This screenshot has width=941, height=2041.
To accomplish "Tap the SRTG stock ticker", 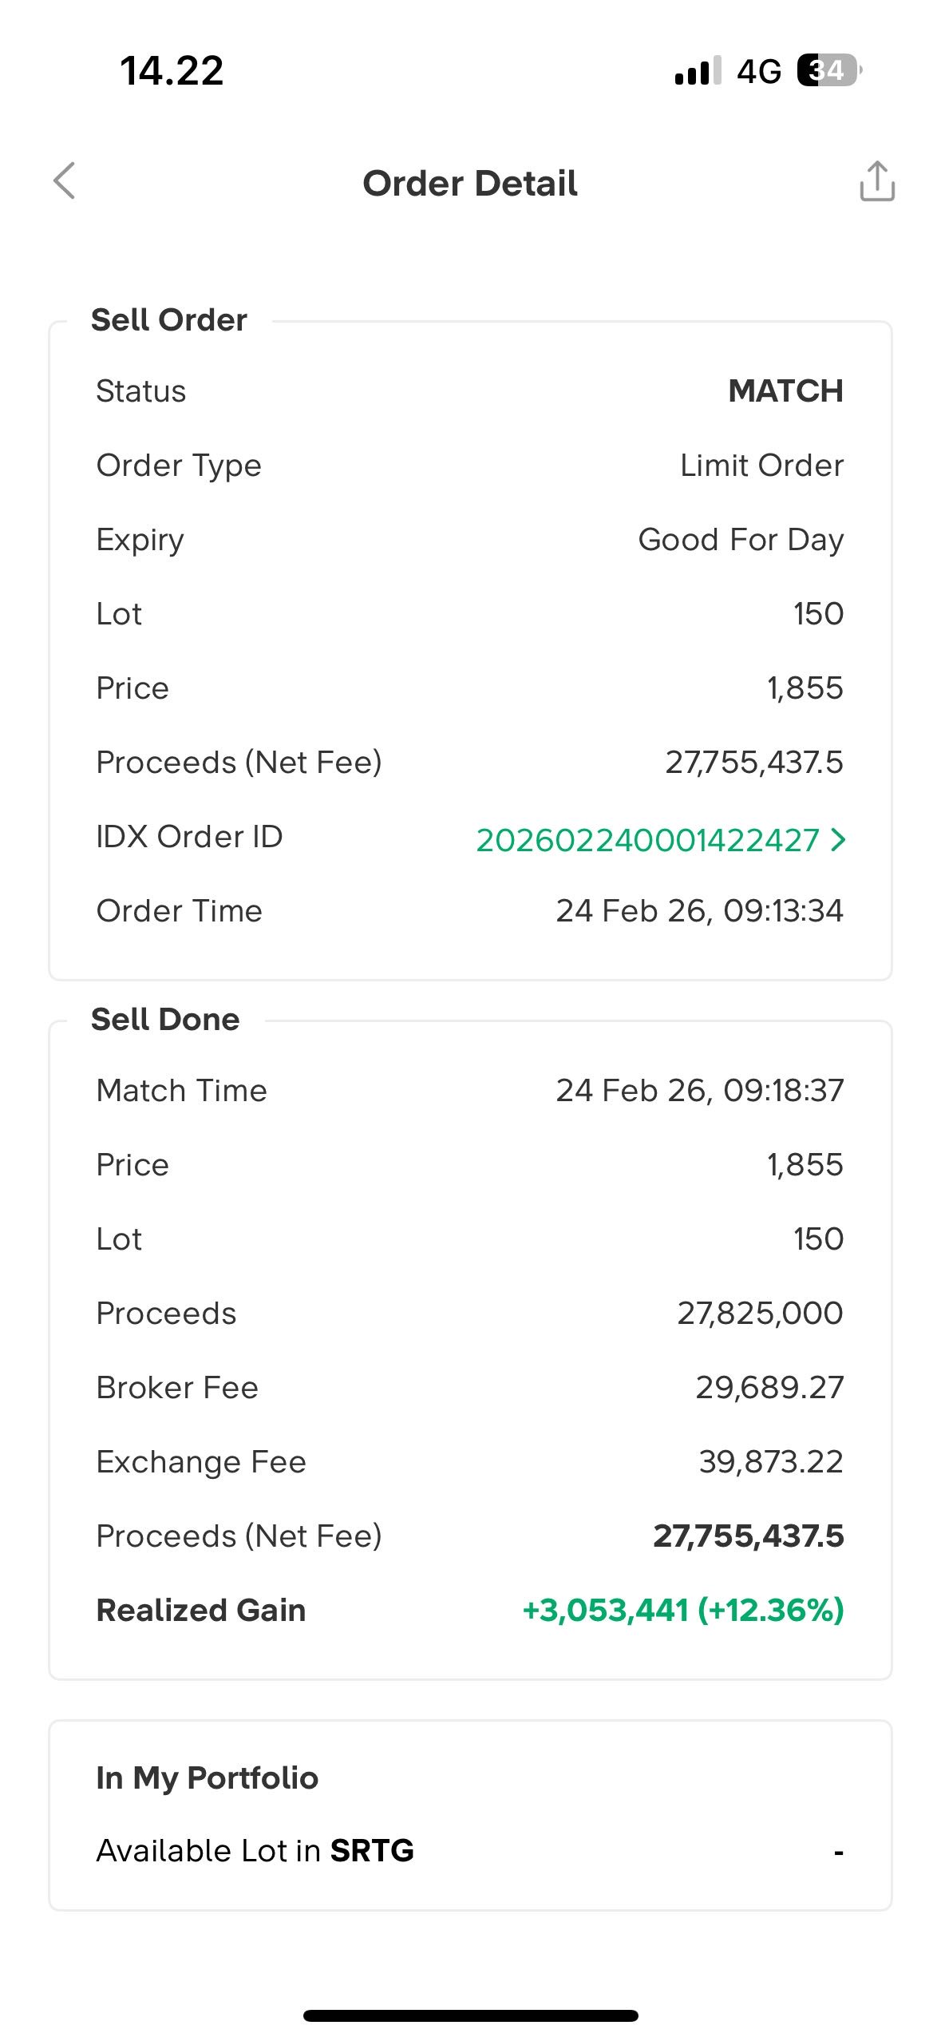I will pos(372,1850).
